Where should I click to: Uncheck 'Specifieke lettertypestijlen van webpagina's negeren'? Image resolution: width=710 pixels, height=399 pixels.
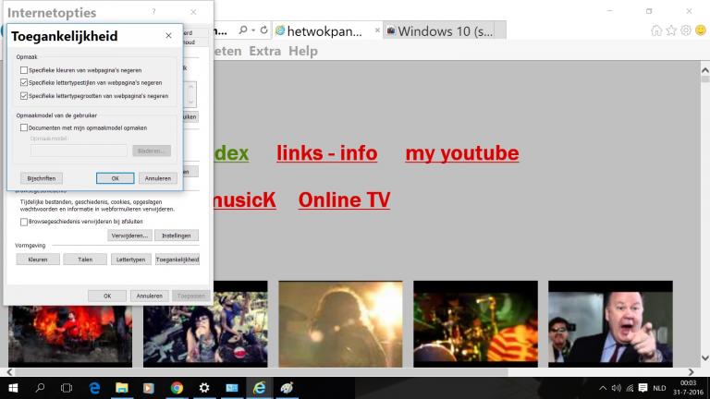coord(24,82)
